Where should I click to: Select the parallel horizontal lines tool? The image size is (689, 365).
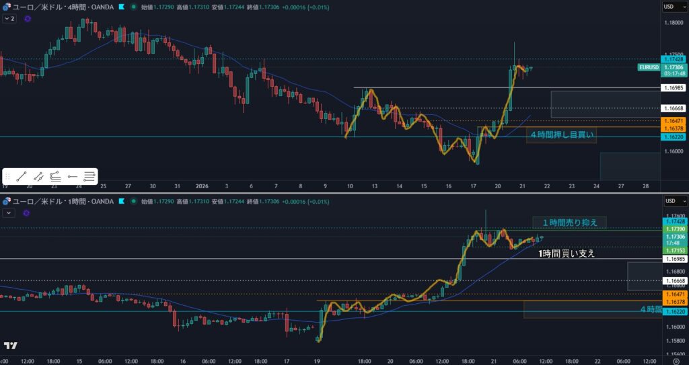89,176
